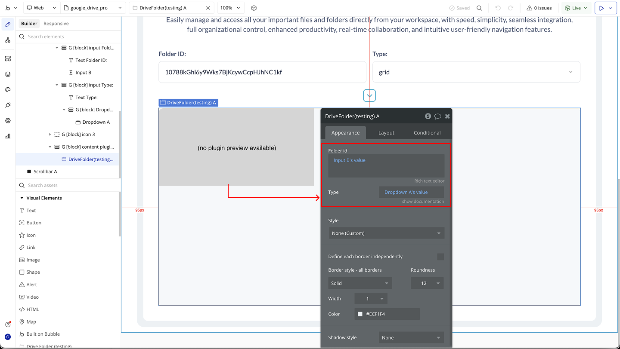Open the Data tab database icon
The width and height of the screenshot is (620, 349).
(8, 74)
